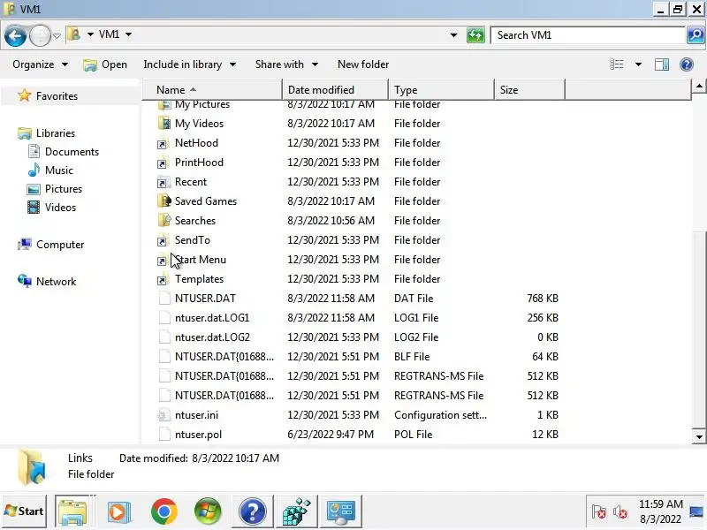Viewport: 707px width, 530px height.
Task: Select the Templates folder
Action: 200,279
